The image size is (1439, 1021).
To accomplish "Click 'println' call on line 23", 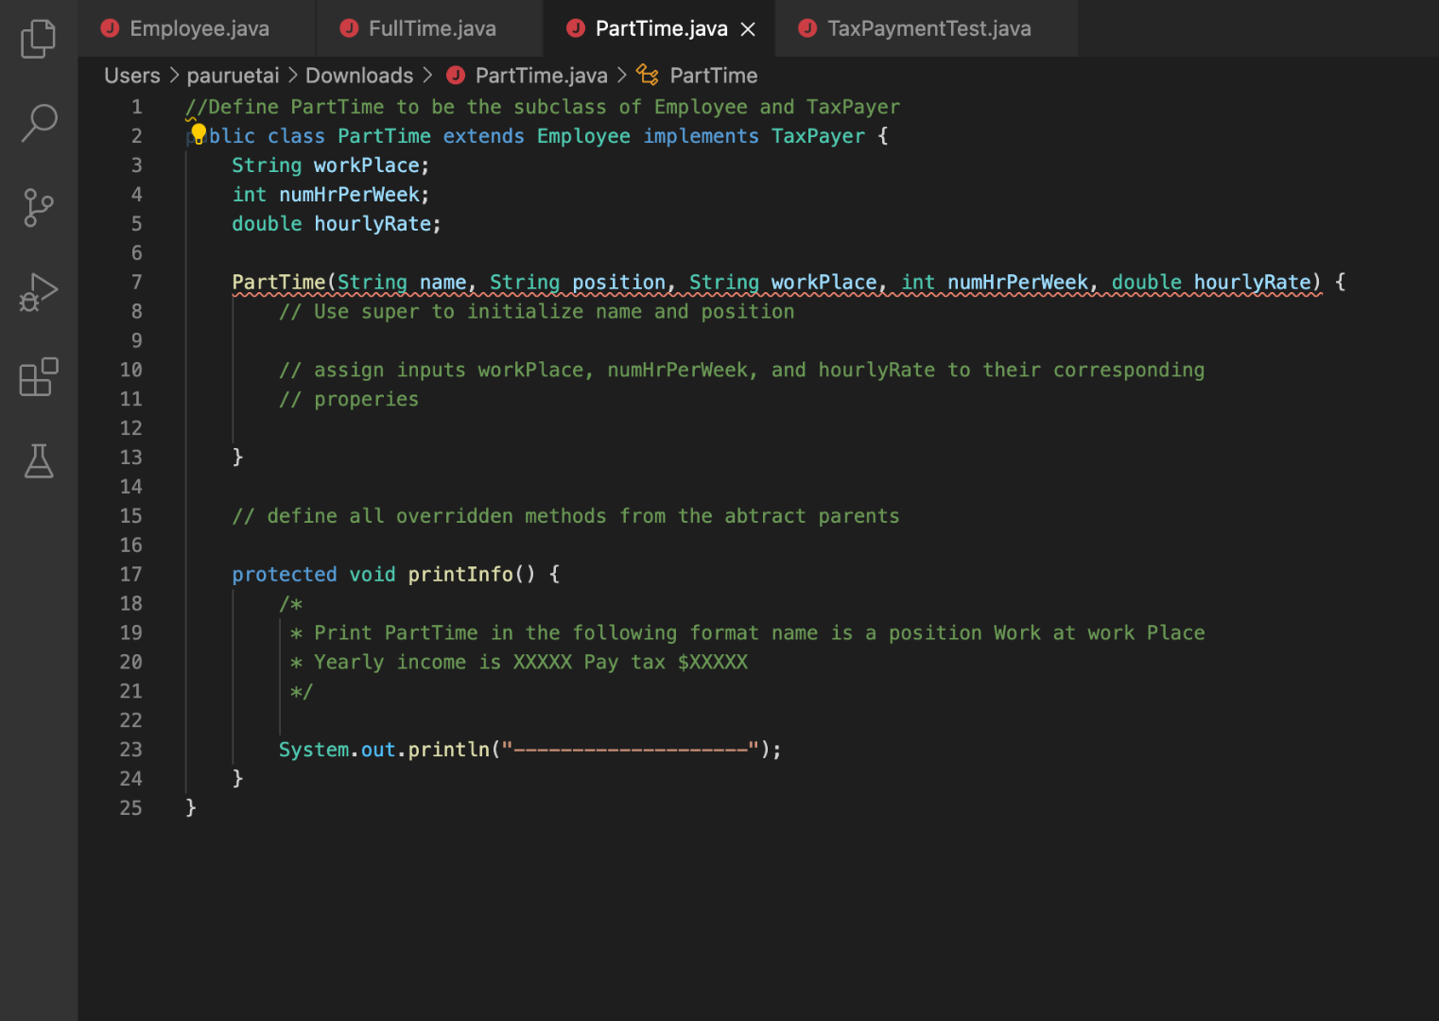I will click(449, 750).
